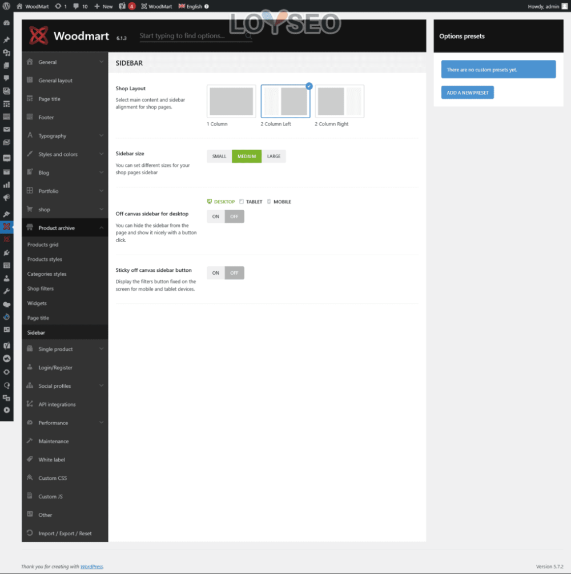Choose the 2 Column Right shop layout
571x574 pixels.
(x=340, y=102)
